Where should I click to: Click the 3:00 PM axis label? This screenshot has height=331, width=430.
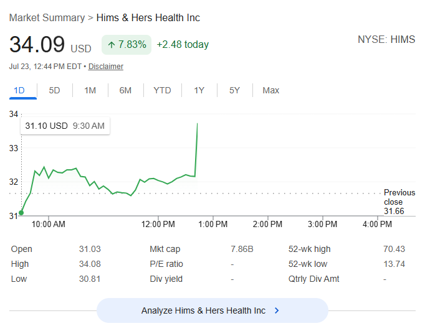pos(322,224)
